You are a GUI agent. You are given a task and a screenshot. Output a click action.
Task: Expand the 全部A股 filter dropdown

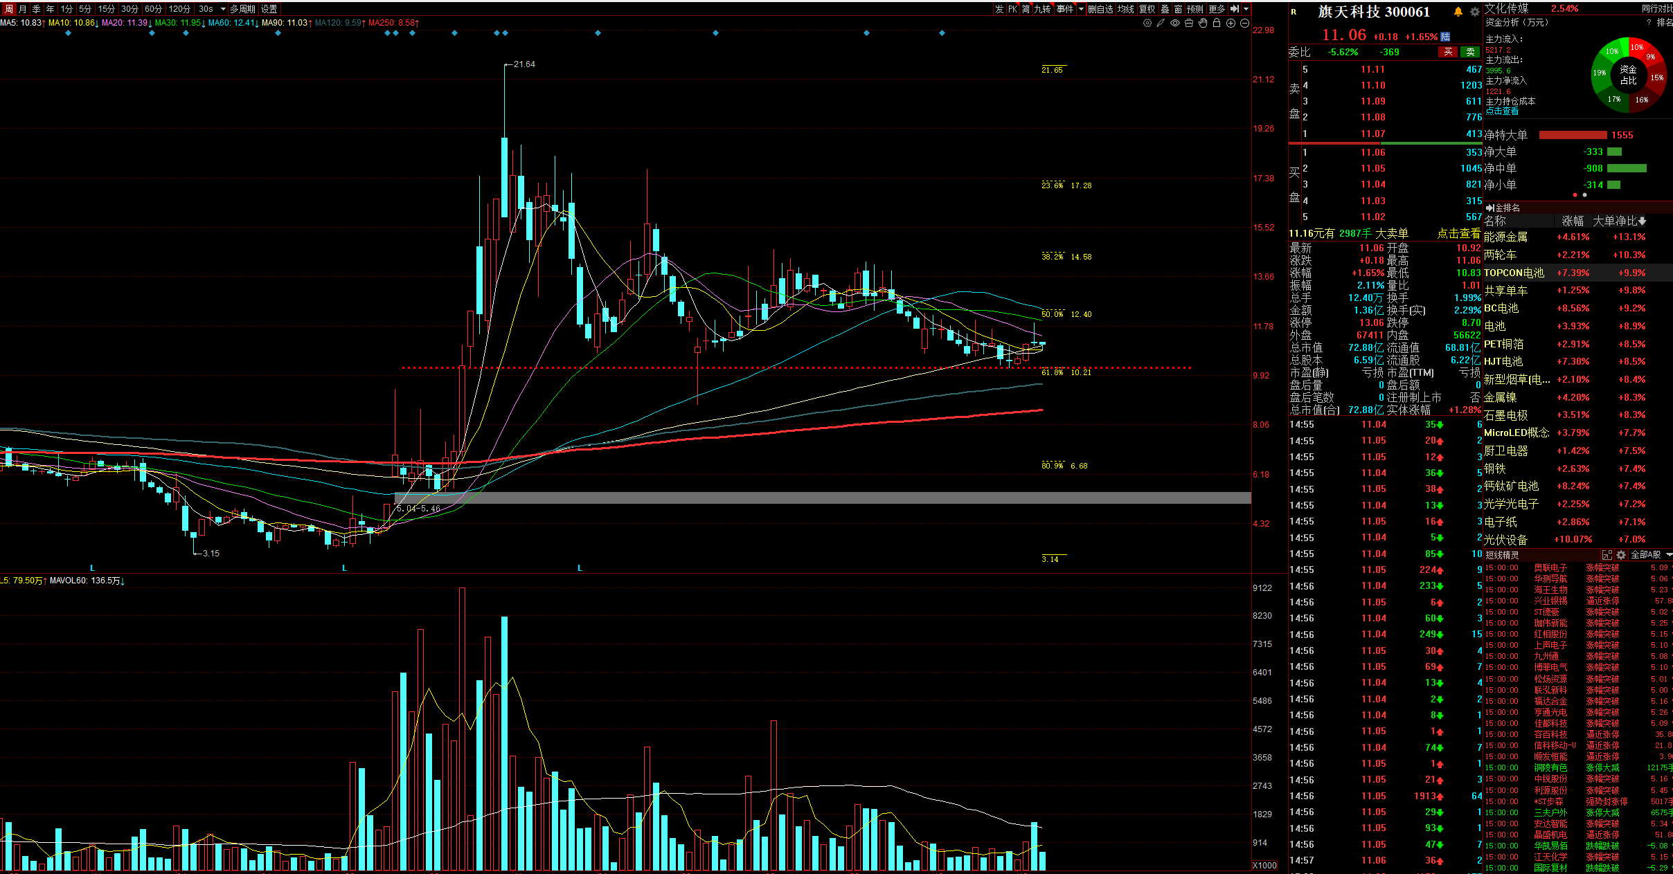pyautogui.click(x=1669, y=555)
